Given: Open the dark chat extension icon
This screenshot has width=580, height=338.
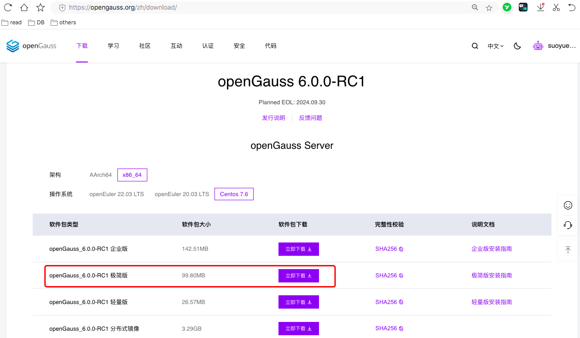Looking at the screenshot, I should click(523, 7).
